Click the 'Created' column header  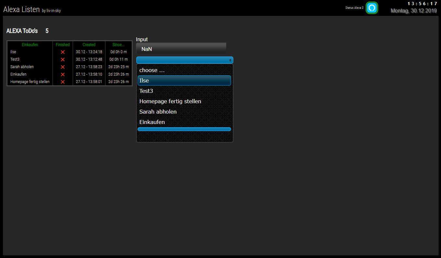89,45
